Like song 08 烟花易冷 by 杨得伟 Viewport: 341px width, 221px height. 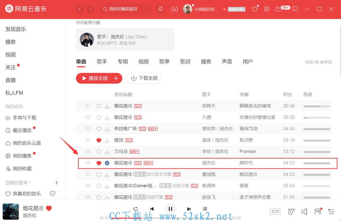coord(99,186)
